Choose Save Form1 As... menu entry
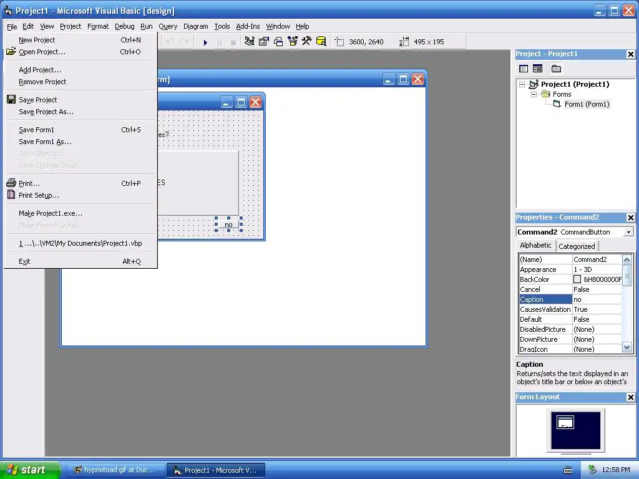The width and height of the screenshot is (639, 479). pos(80,142)
